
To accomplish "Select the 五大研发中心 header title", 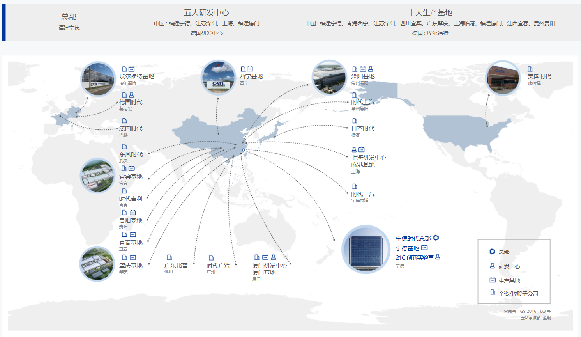I will [x=207, y=12].
